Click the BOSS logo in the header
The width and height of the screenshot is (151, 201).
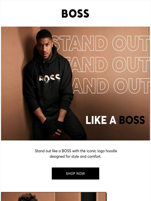(75, 14)
